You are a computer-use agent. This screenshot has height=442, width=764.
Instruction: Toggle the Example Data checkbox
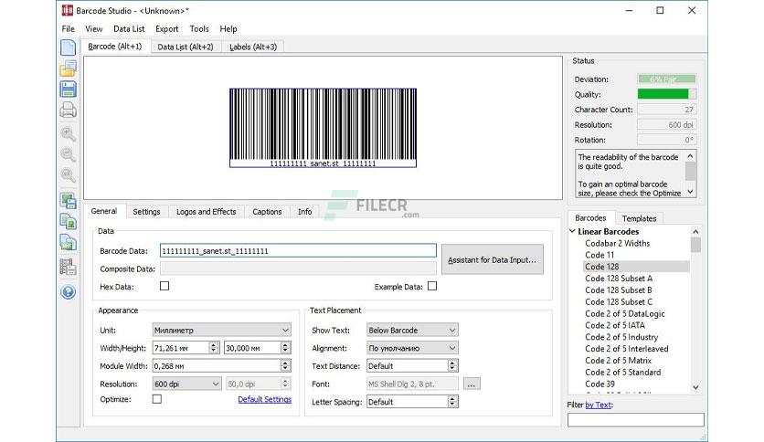point(432,286)
